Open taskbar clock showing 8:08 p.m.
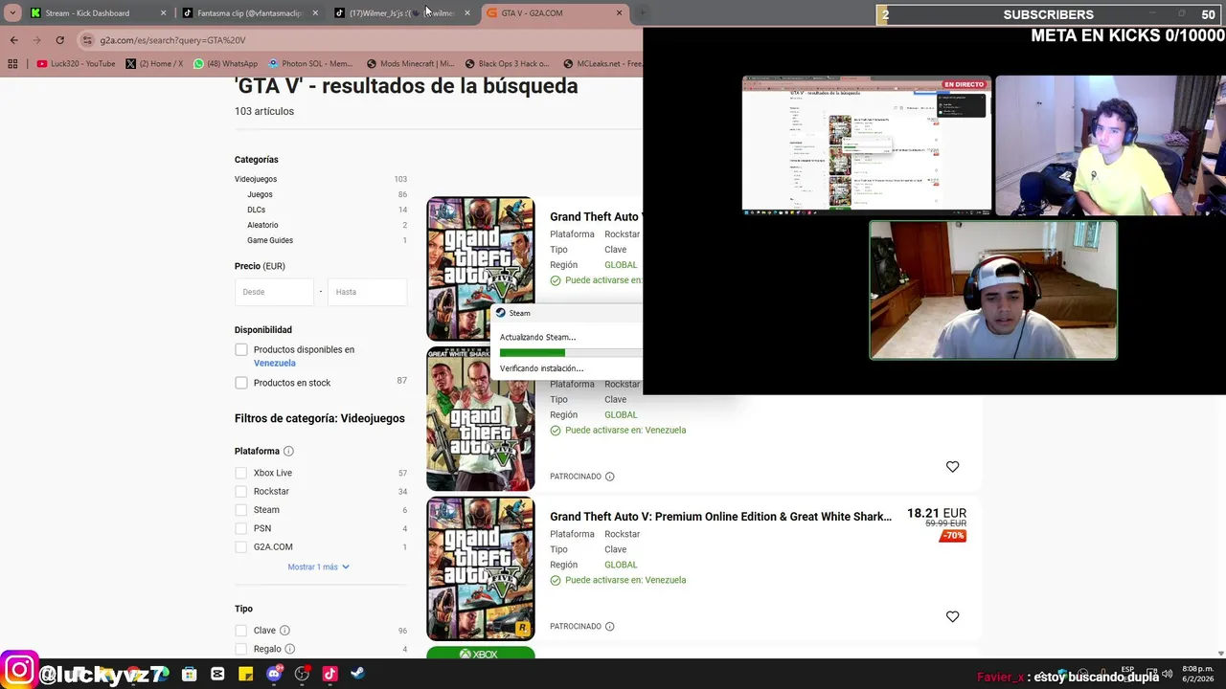 pyautogui.click(x=1198, y=674)
